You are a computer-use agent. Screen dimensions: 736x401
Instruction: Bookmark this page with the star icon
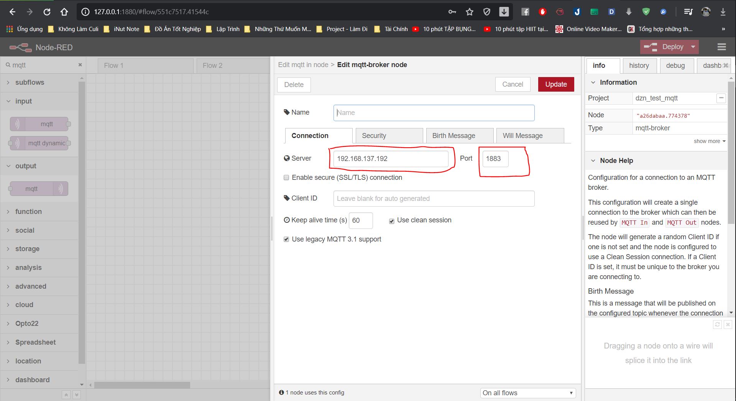470,12
